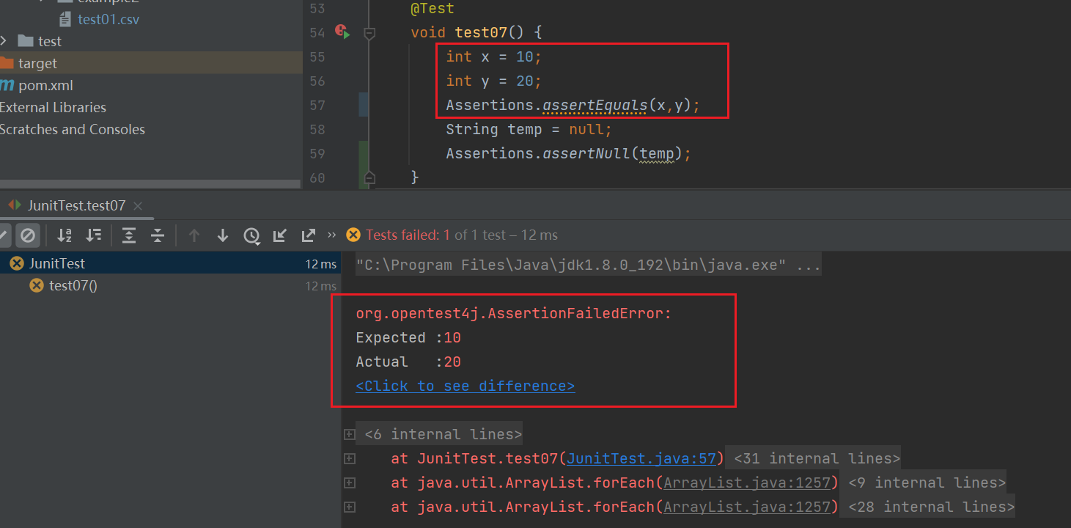1071x528 pixels.
Task: Import tests from file icon
Action: point(280,235)
